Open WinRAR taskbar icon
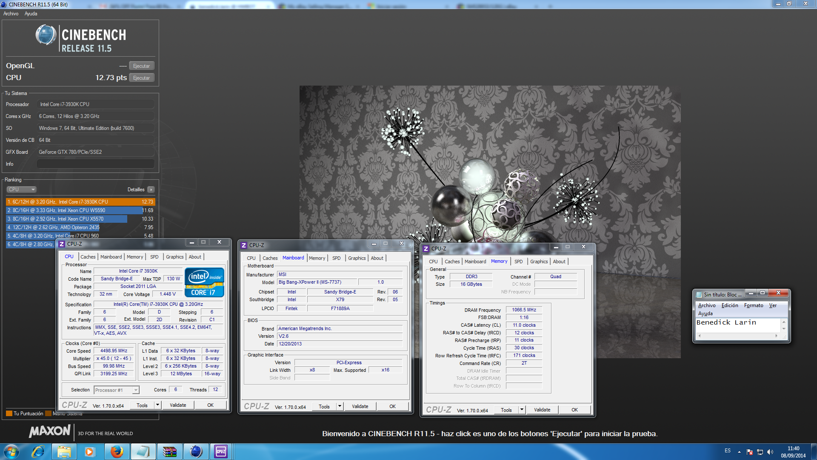Image resolution: width=817 pixels, height=460 pixels. (x=169, y=451)
